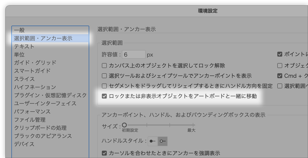Screen dimensions: 308x158
Task: Enable 選択ツールおよびシェイプツールでアンカーポイントを表示 checkbox
Action: [104, 76]
